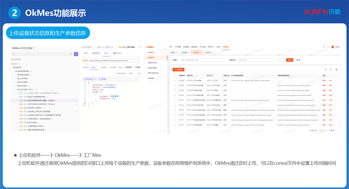Click the next page arrow in pagination

pyautogui.click(x=326, y=131)
